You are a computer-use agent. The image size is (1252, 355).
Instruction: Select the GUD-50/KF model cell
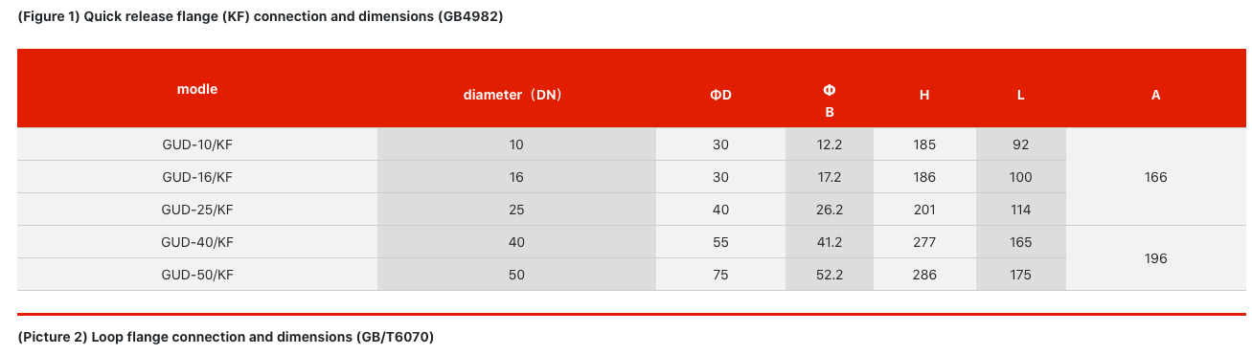(197, 275)
